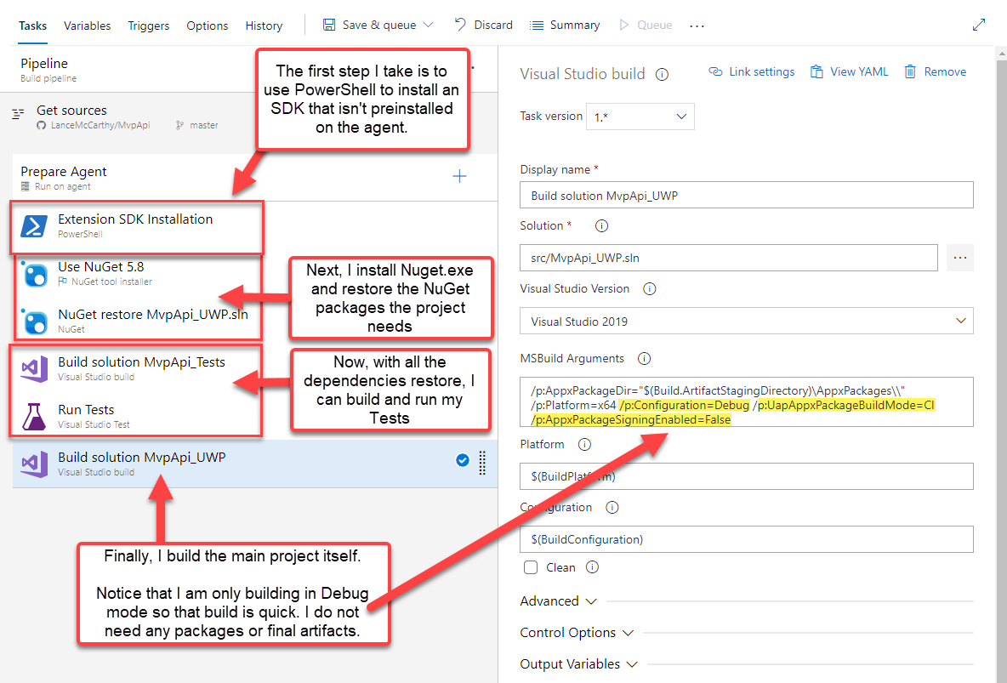Switch to the Triggers tab
The height and width of the screenshot is (683, 1007).
[149, 26]
